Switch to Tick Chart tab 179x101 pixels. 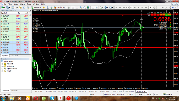coord(14,56)
